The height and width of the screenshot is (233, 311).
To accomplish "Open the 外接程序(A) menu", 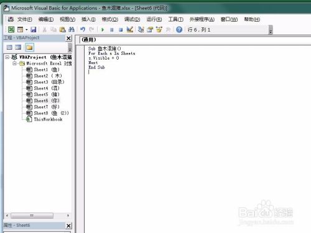I will [202, 19].
